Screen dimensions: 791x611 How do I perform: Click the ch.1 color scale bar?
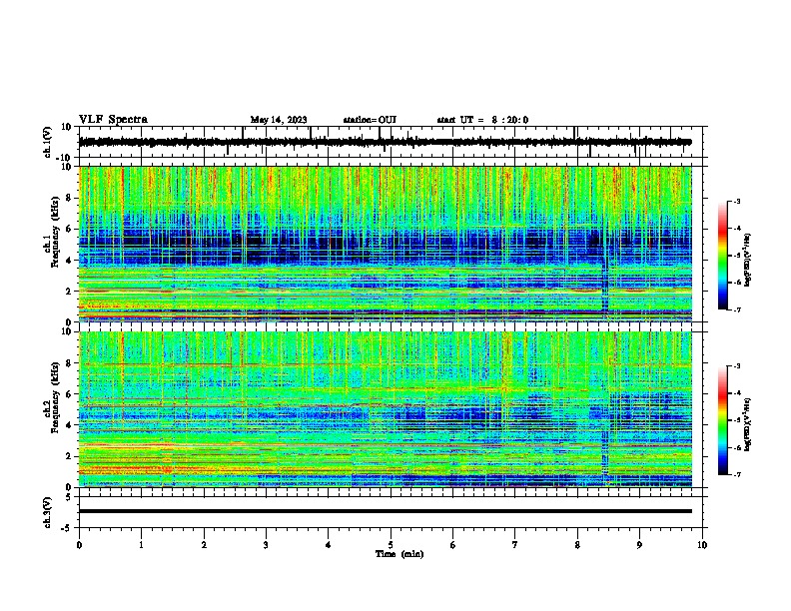723,256
